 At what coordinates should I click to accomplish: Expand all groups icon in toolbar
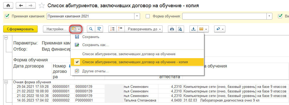click(120, 29)
